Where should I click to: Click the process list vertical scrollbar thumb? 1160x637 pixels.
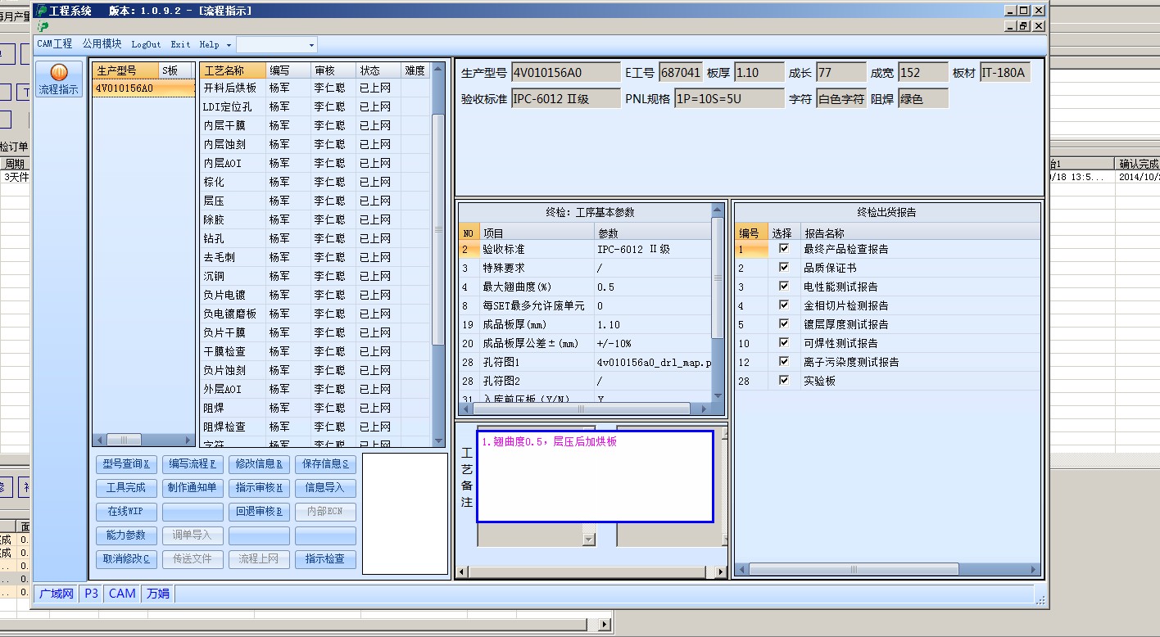coord(438,229)
